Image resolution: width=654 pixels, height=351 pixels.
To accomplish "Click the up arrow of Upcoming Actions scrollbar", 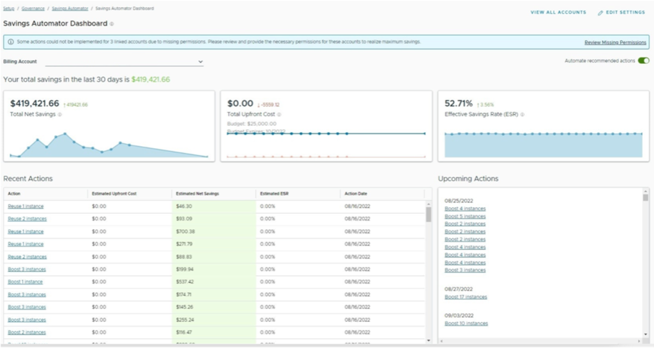I will (645, 191).
